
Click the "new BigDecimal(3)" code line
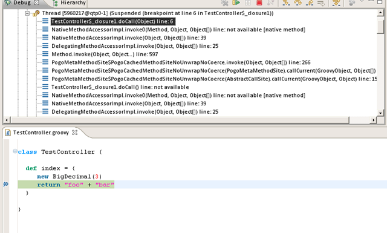[69, 177]
